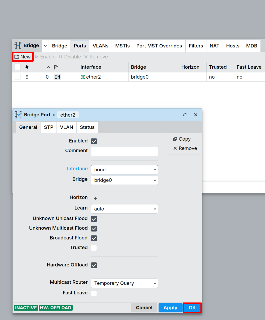Uncheck Broadcast Flood
265x320 pixels.
[x=94, y=238]
